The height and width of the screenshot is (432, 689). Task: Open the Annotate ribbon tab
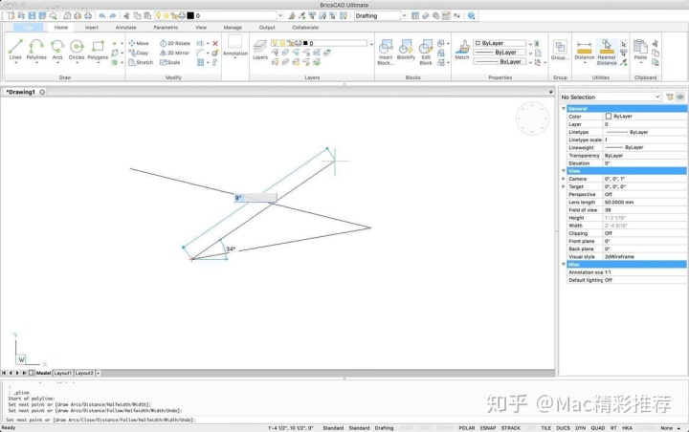(x=125, y=27)
